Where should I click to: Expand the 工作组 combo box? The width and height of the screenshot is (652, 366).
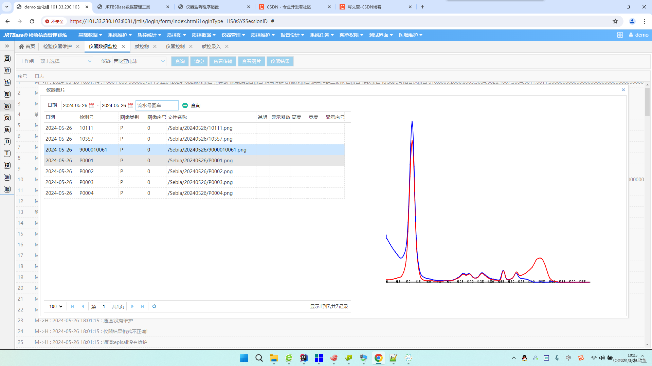coord(89,61)
